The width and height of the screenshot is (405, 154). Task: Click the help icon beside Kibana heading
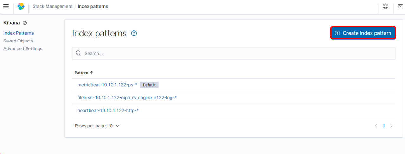pos(25,23)
